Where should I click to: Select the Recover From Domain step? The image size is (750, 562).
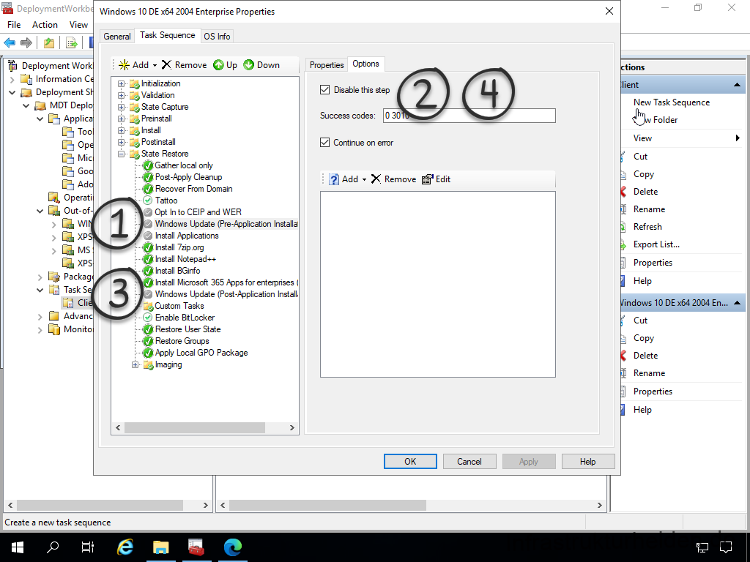point(193,189)
